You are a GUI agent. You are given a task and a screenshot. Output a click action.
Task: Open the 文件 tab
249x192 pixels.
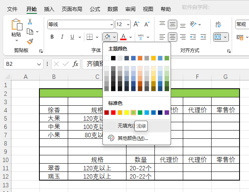12,9
